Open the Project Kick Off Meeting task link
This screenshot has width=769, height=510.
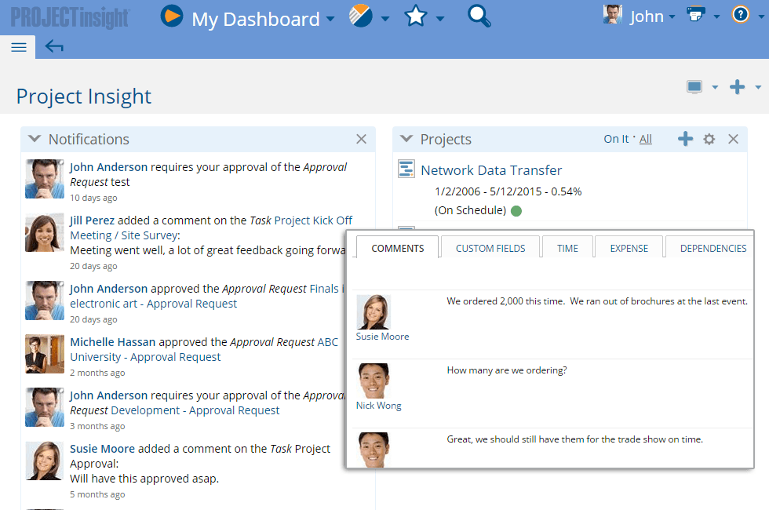(211, 228)
